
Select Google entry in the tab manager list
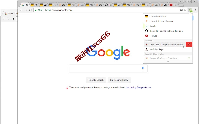click(168, 26)
